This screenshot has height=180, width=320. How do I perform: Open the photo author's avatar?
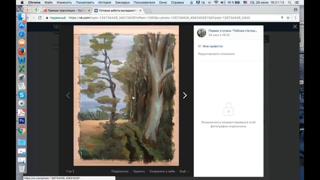click(201, 32)
